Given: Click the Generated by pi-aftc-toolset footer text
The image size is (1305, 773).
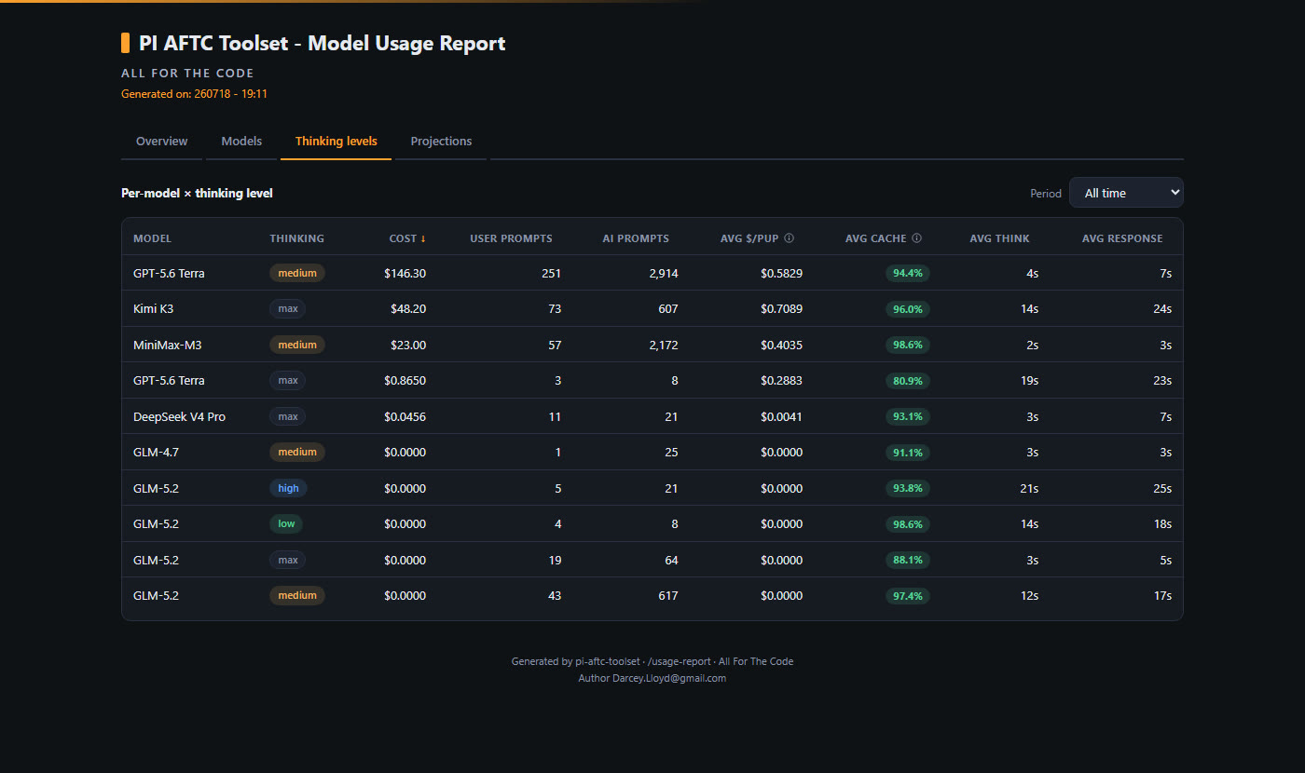Looking at the screenshot, I should [x=652, y=661].
